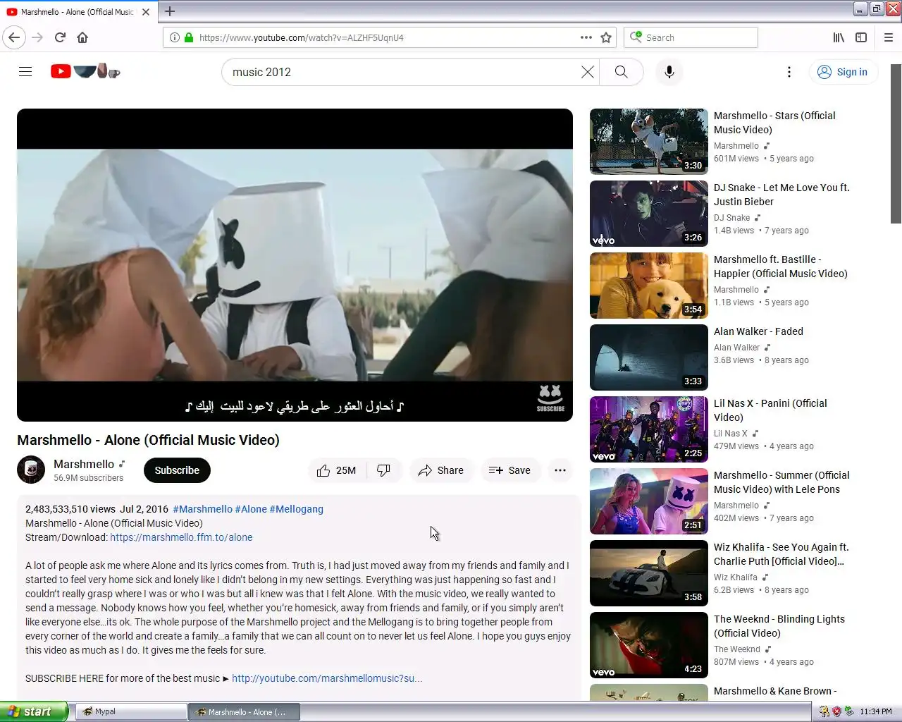Open the #Marshmello hashtag

(202, 509)
